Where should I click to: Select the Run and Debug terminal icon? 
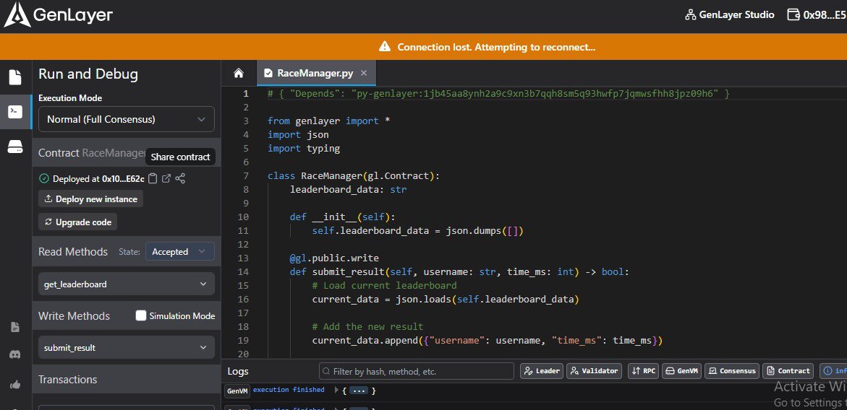(15, 112)
